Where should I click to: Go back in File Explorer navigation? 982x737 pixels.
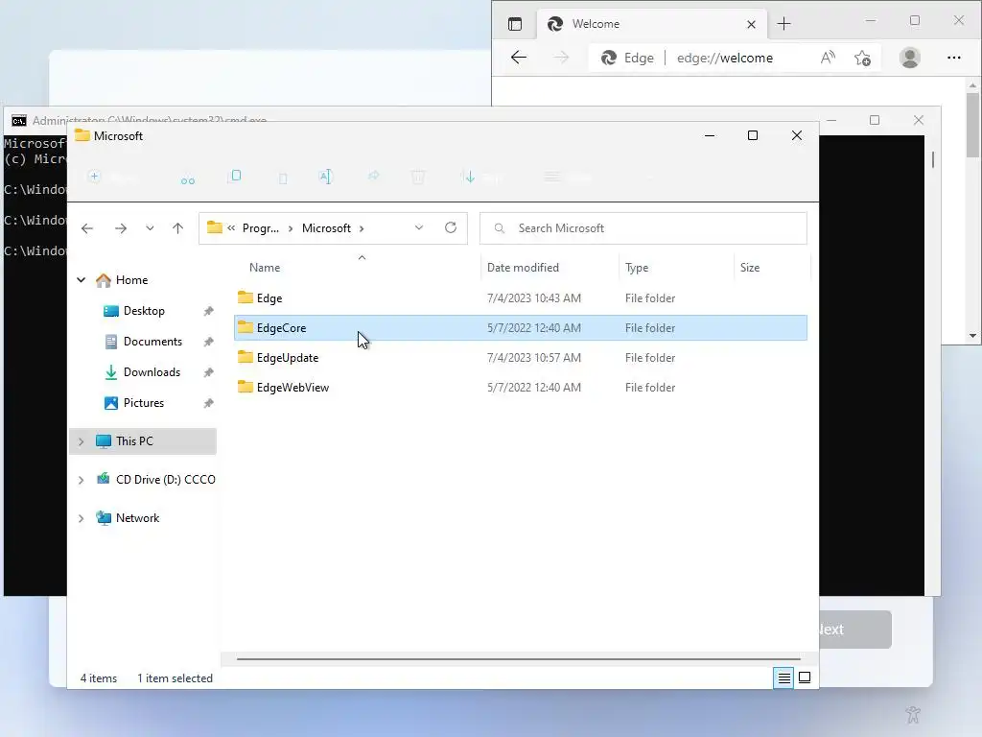(87, 228)
